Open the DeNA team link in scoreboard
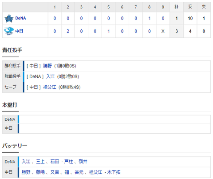 pyautogui.click(x=20, y=18)
